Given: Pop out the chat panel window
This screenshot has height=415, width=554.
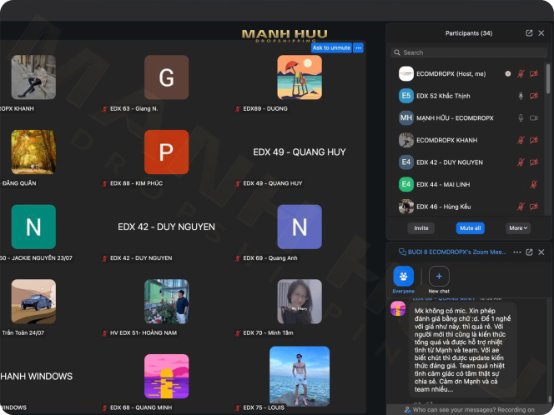Looking at the screenshot, I should point(529,252).
